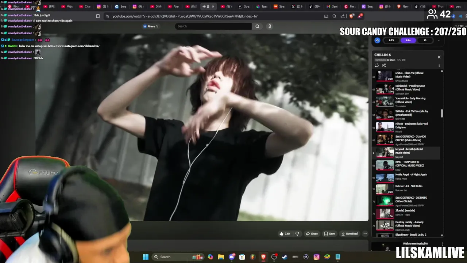Open the Instagram link in chat
This screenshot has height=263, width=467.
(x=74, y=46)
